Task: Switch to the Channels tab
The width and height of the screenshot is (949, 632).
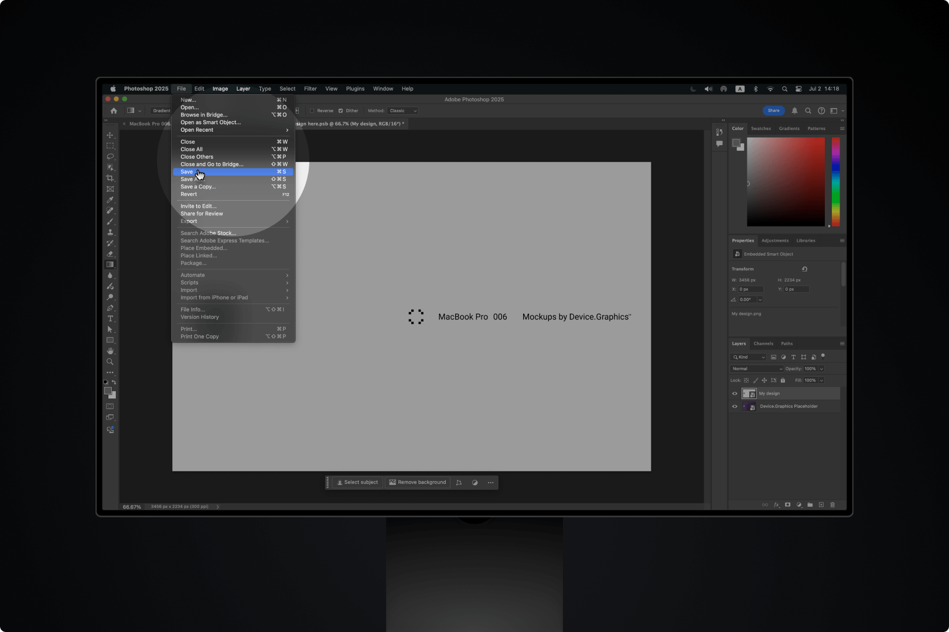Action: [x=763, y=344]
